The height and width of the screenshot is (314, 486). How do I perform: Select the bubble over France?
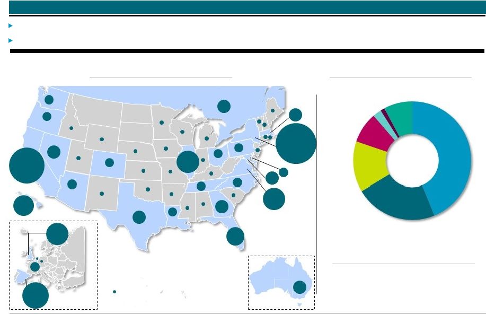click(x=35, y=266)
